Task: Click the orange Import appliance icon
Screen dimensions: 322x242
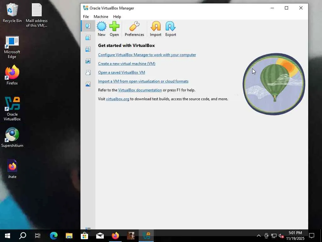Action: 155,29
